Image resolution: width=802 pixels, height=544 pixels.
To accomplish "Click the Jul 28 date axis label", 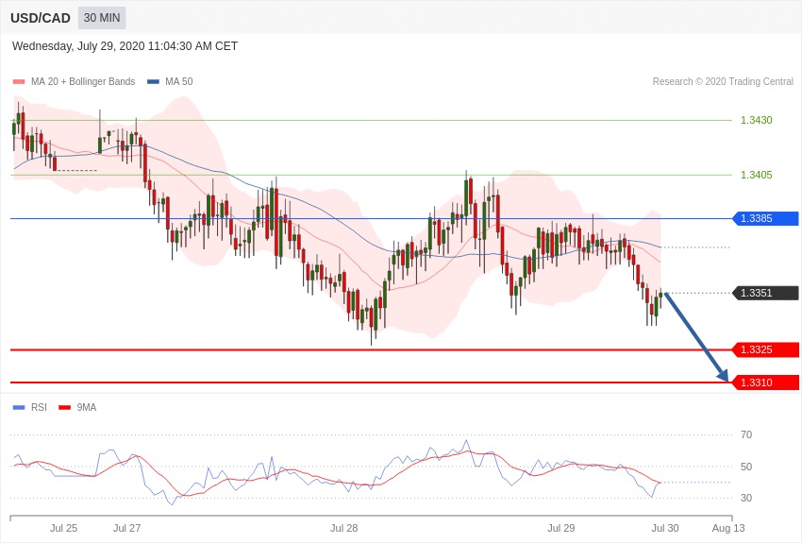I will pos(344,528).
